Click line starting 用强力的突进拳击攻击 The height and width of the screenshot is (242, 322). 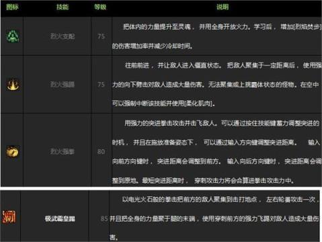tap(222, 123)
